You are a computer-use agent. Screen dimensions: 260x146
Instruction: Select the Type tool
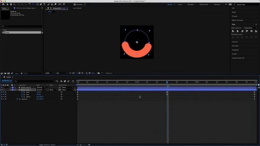pos(44,4)
